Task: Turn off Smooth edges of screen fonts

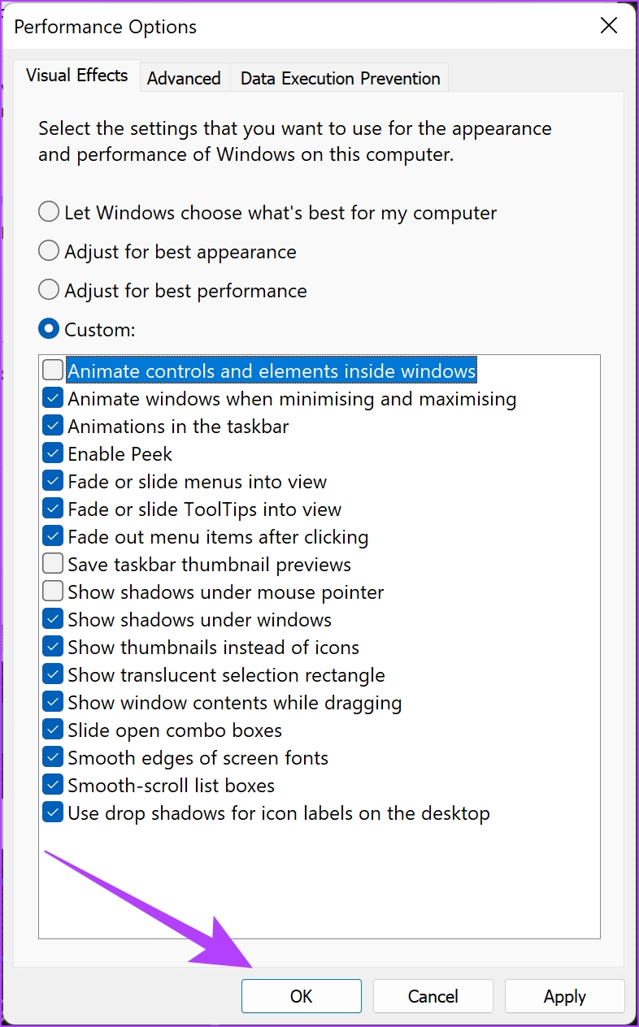Action: [x=53, y=758]
